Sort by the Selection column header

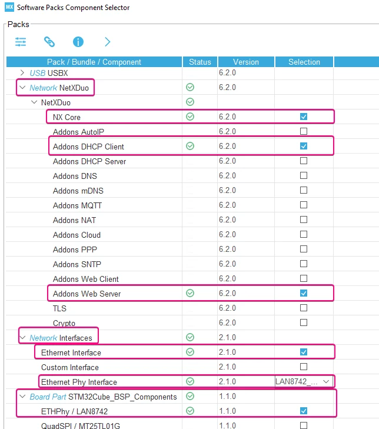point(304,62)
